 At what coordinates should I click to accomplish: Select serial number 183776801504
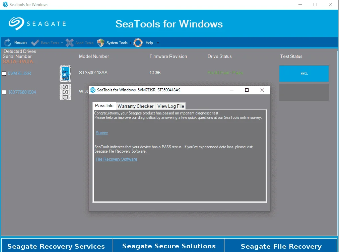(x=22, y=92)
